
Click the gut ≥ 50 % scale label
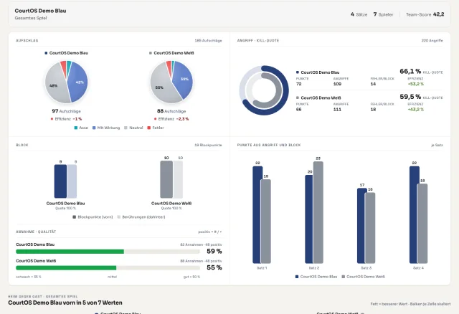click(x=191, y=277)
